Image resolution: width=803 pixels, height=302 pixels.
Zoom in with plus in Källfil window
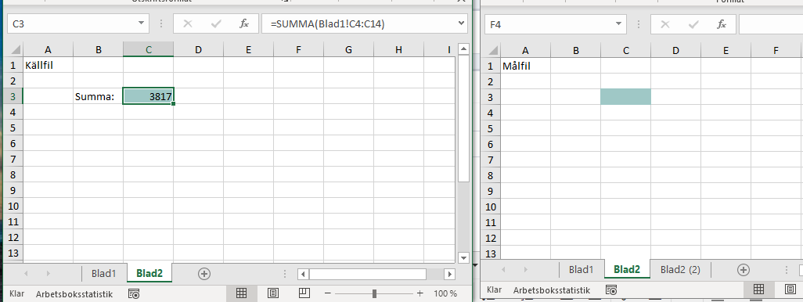420,293
